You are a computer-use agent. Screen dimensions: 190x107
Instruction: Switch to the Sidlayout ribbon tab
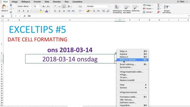click(26, 2)
